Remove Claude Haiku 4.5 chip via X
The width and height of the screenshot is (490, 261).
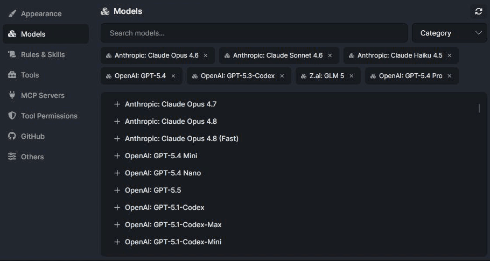[450, 55]
